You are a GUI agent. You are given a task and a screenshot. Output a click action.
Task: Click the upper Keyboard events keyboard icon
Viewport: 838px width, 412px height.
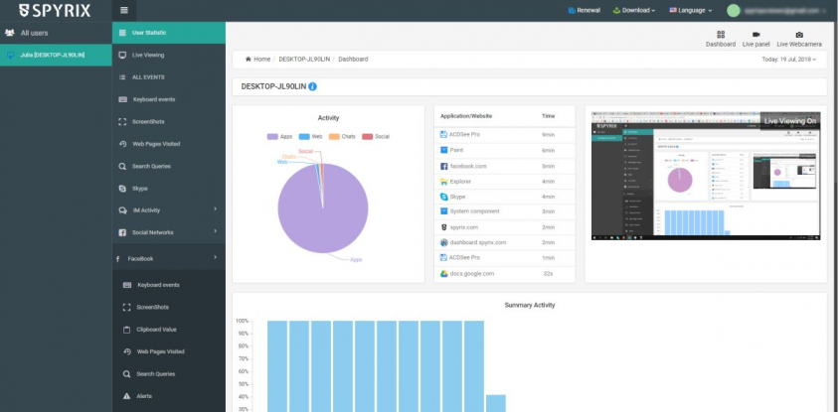[x=123, y=99]
